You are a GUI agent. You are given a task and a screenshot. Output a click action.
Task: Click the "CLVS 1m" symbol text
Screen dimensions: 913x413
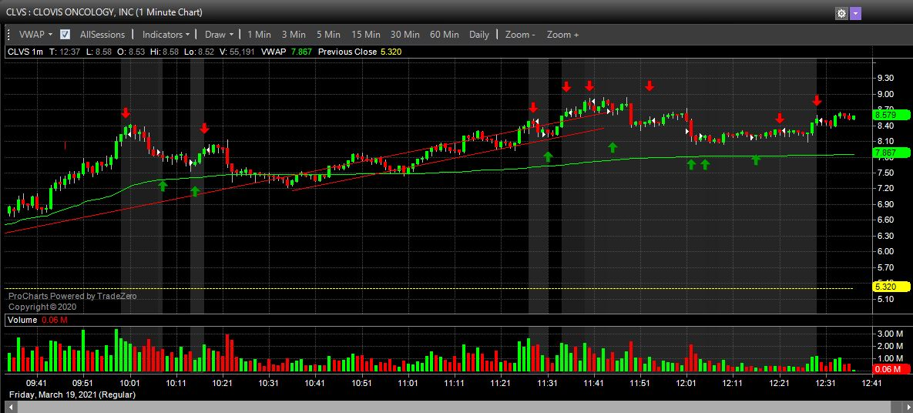coord(25,52)
